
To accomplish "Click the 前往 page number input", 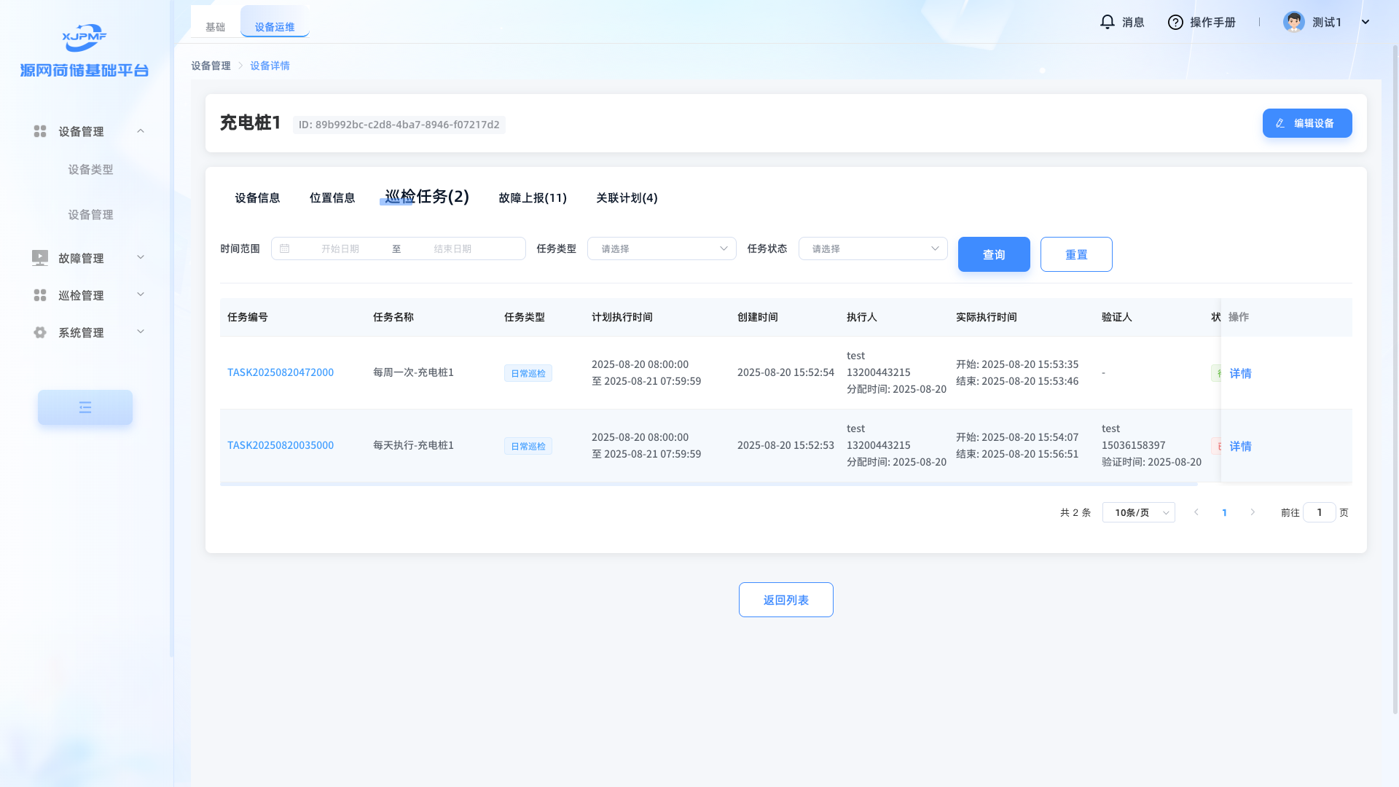I will click(1319, 512).
